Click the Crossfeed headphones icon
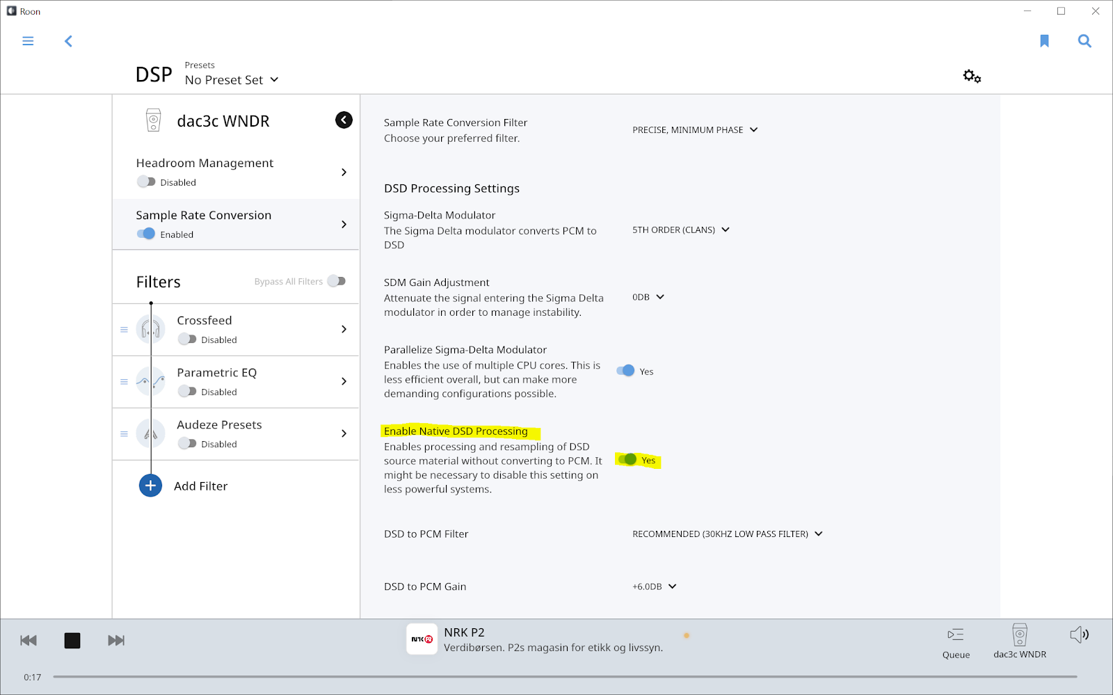The height and width of the screenshot is (695, 1113). click(150, 329)
